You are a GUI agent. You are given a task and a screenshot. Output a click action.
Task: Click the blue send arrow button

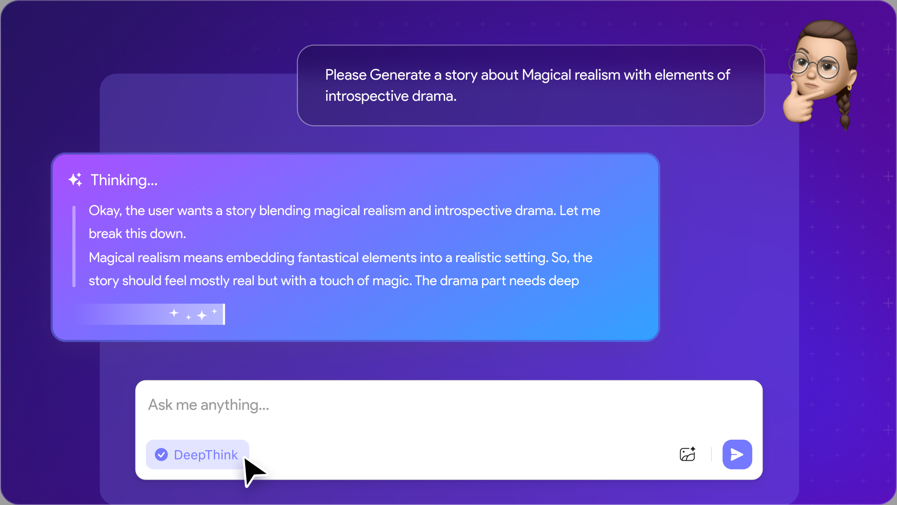pyautogui.click(x=737, y=454)
